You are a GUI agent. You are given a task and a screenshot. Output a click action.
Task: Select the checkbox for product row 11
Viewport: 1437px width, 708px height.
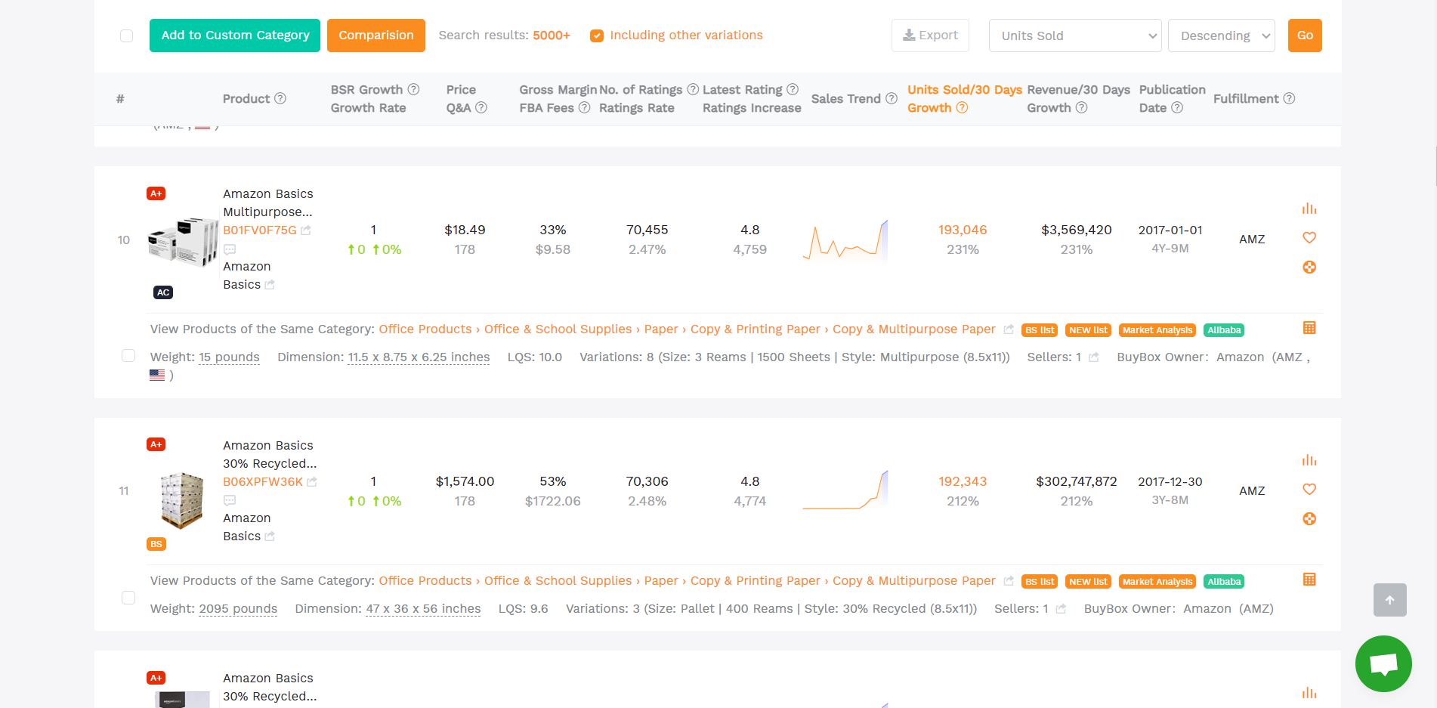click(x=128, y=598)
